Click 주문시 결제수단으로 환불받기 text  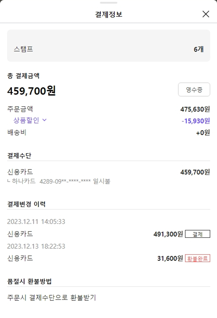(x=52, y=297)
